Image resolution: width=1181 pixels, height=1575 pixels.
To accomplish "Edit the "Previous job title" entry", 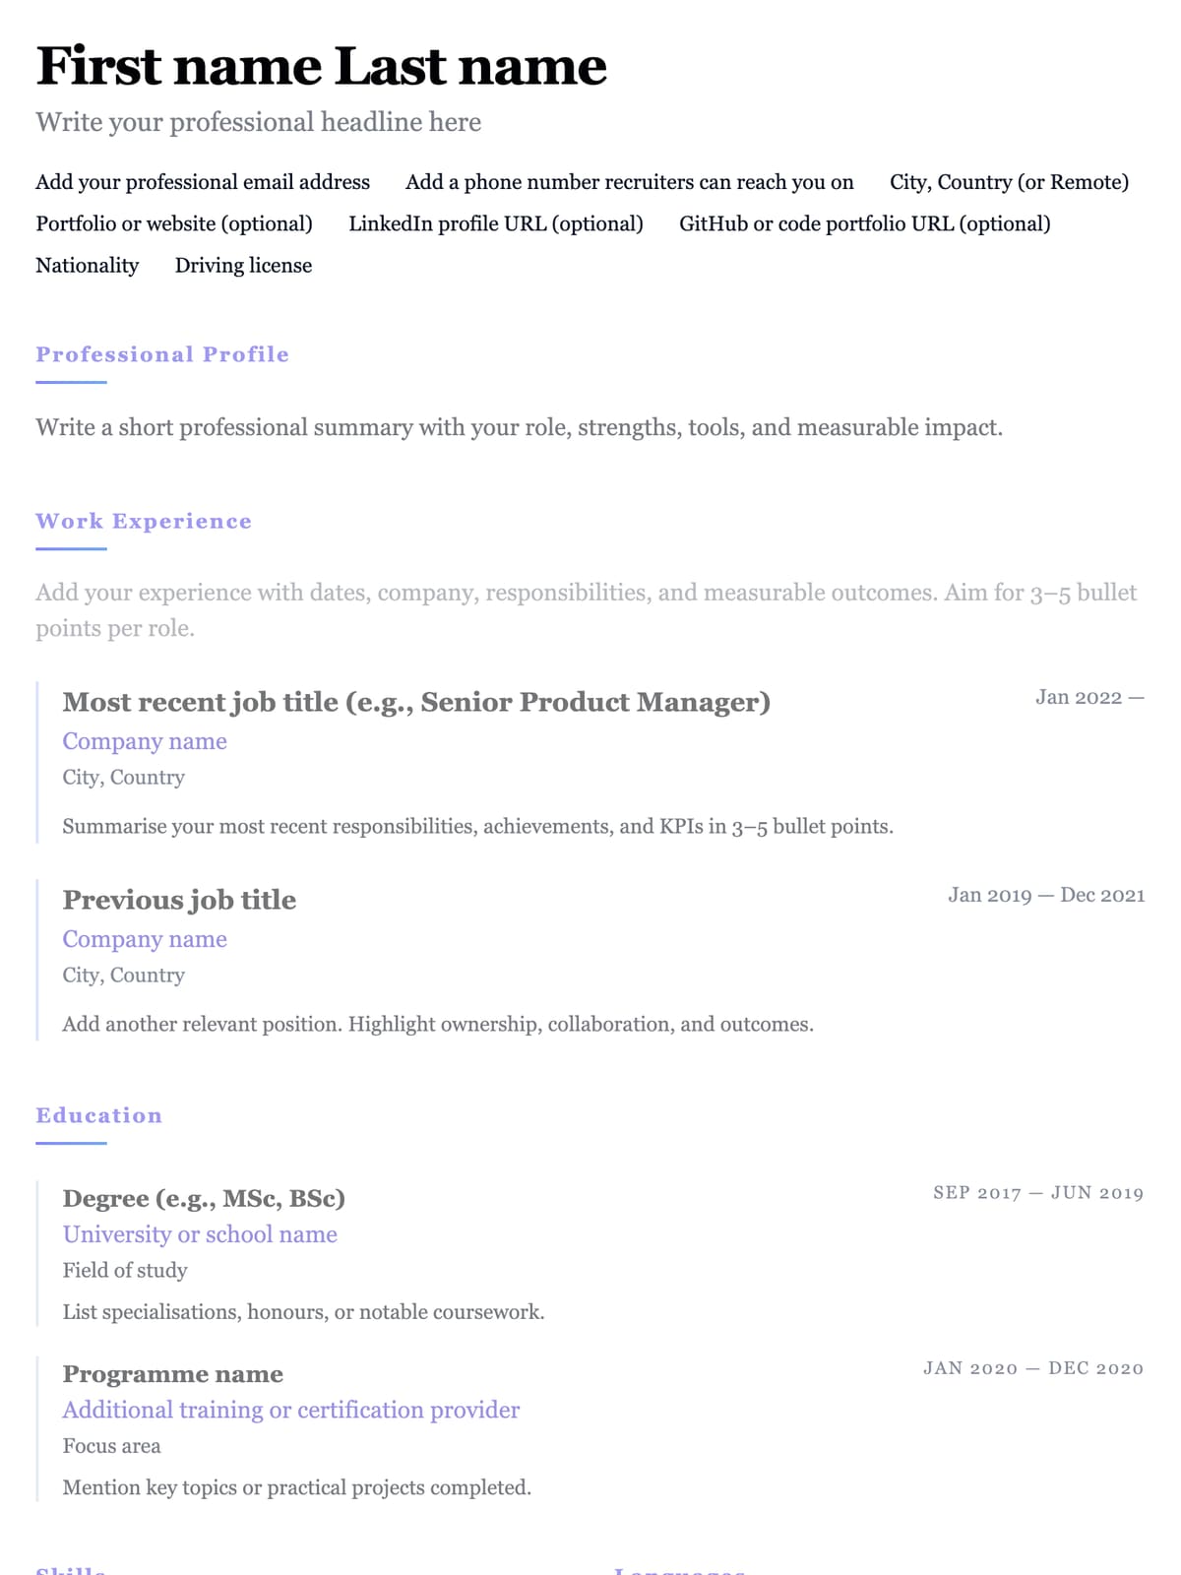I will coord(179,900).
